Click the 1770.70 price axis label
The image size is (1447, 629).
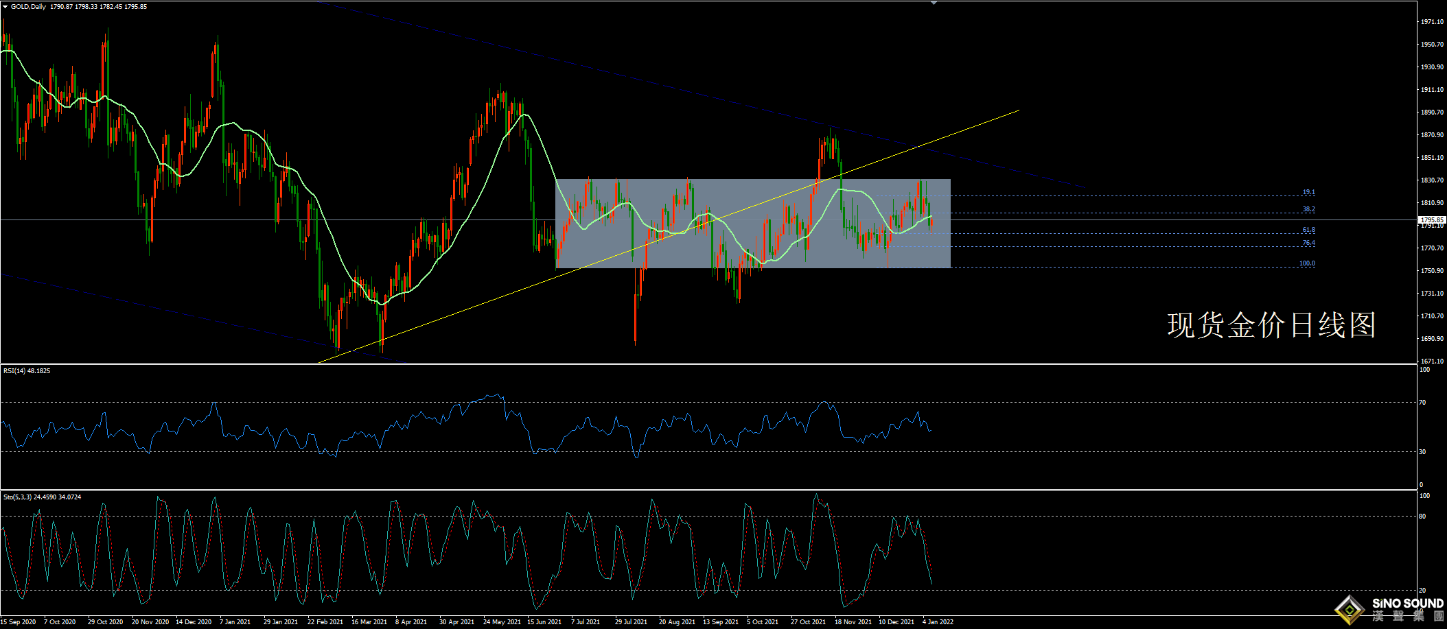pos(1432,248)
